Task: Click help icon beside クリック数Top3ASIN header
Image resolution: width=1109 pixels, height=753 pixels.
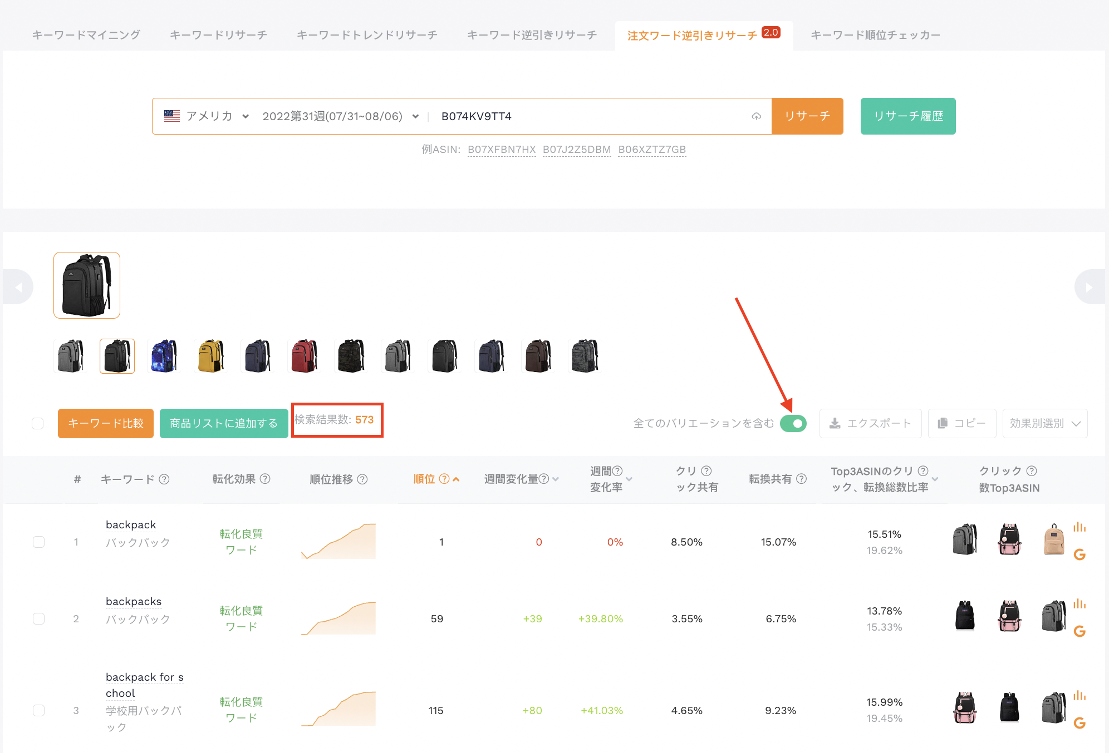Action: (1032, 470)
